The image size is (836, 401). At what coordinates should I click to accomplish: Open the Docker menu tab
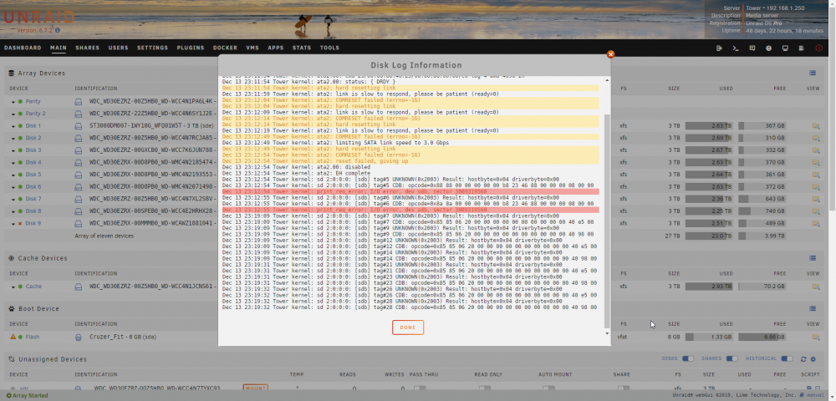point(225,48)
